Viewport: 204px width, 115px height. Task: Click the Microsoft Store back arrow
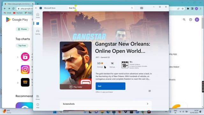pos(36,8)
